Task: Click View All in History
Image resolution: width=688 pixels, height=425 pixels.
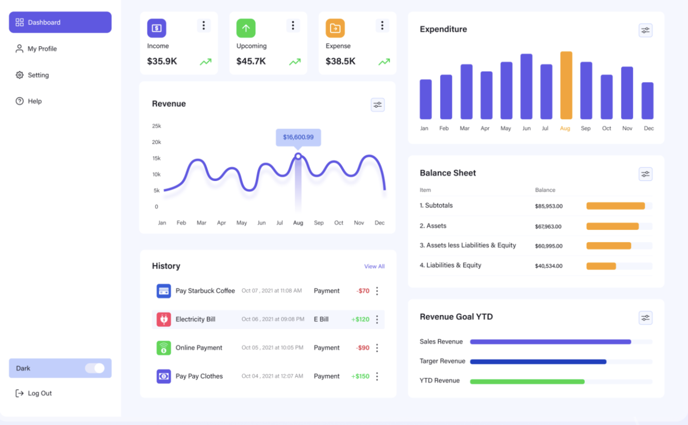Action: 374,266
